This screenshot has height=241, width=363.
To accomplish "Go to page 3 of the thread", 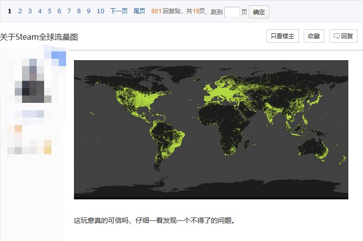I will point(30,11).
